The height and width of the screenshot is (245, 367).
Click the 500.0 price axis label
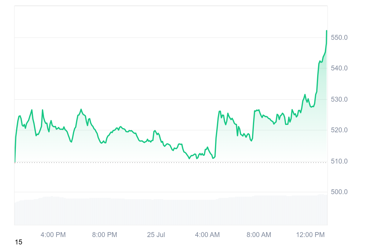click(x=339, y=192)
